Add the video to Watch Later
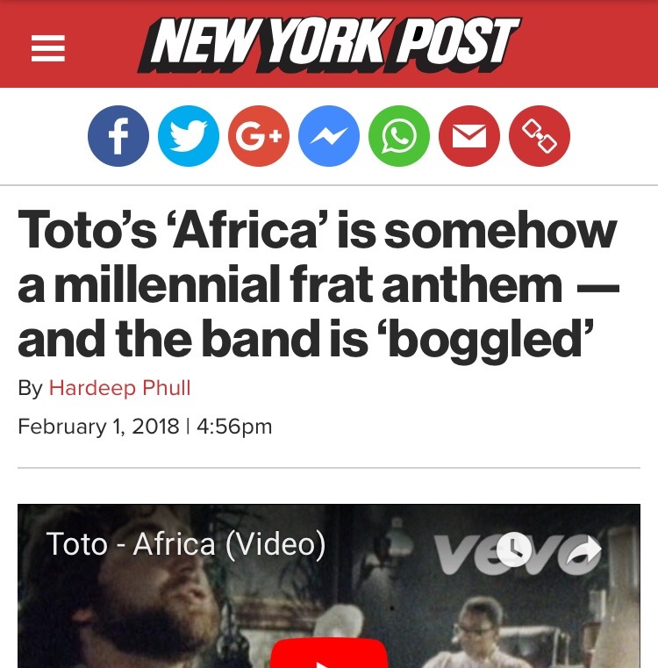658x668 pixels. pyautogui.click(x=514, y=549)
